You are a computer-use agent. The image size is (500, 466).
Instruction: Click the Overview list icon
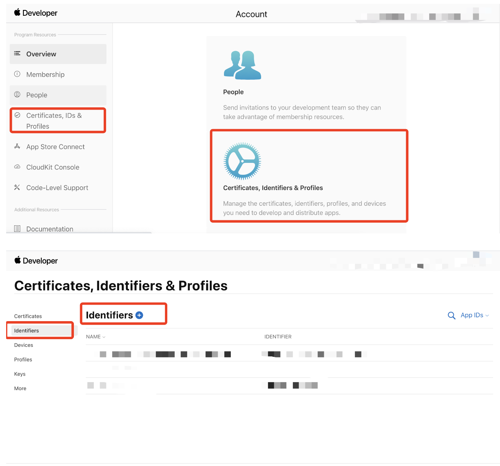pos(17,53)
